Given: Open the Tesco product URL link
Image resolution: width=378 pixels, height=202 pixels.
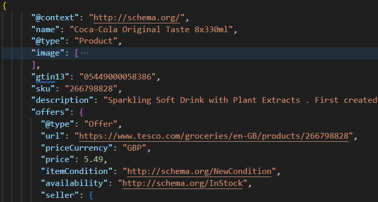Looking at the screenshot, I should (x=213, y=136).
